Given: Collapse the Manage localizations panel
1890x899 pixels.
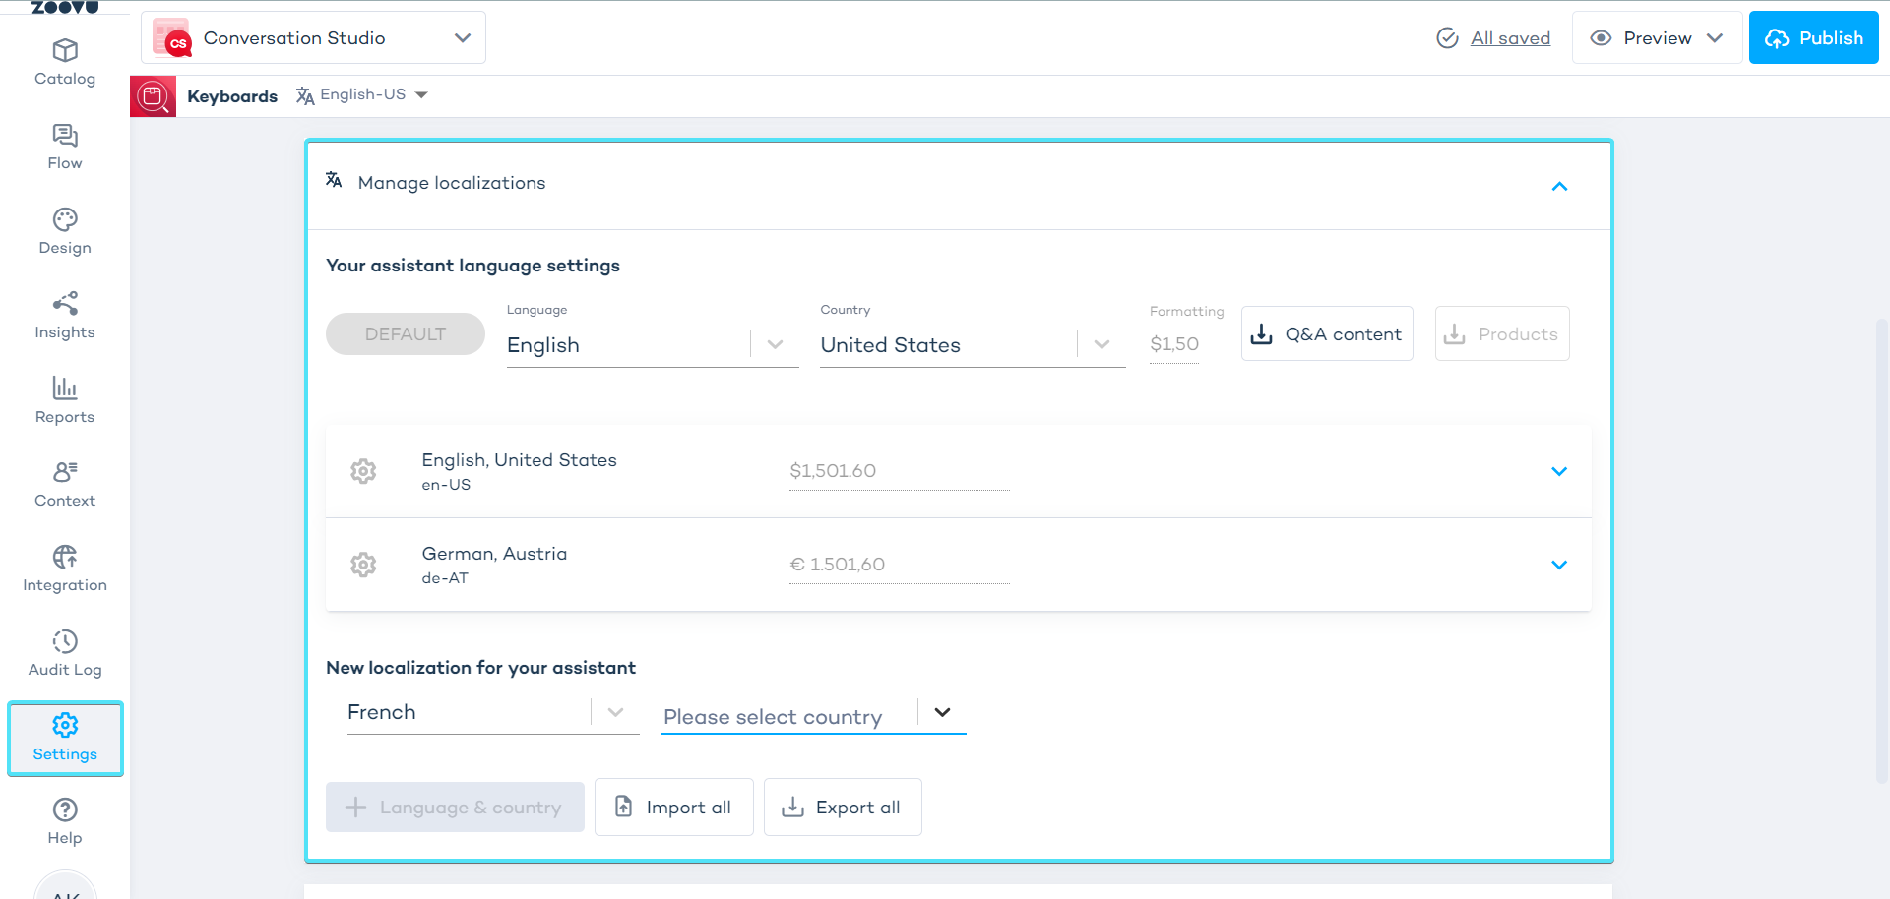Looking at the screenshot, I should tap(1559, 186).
